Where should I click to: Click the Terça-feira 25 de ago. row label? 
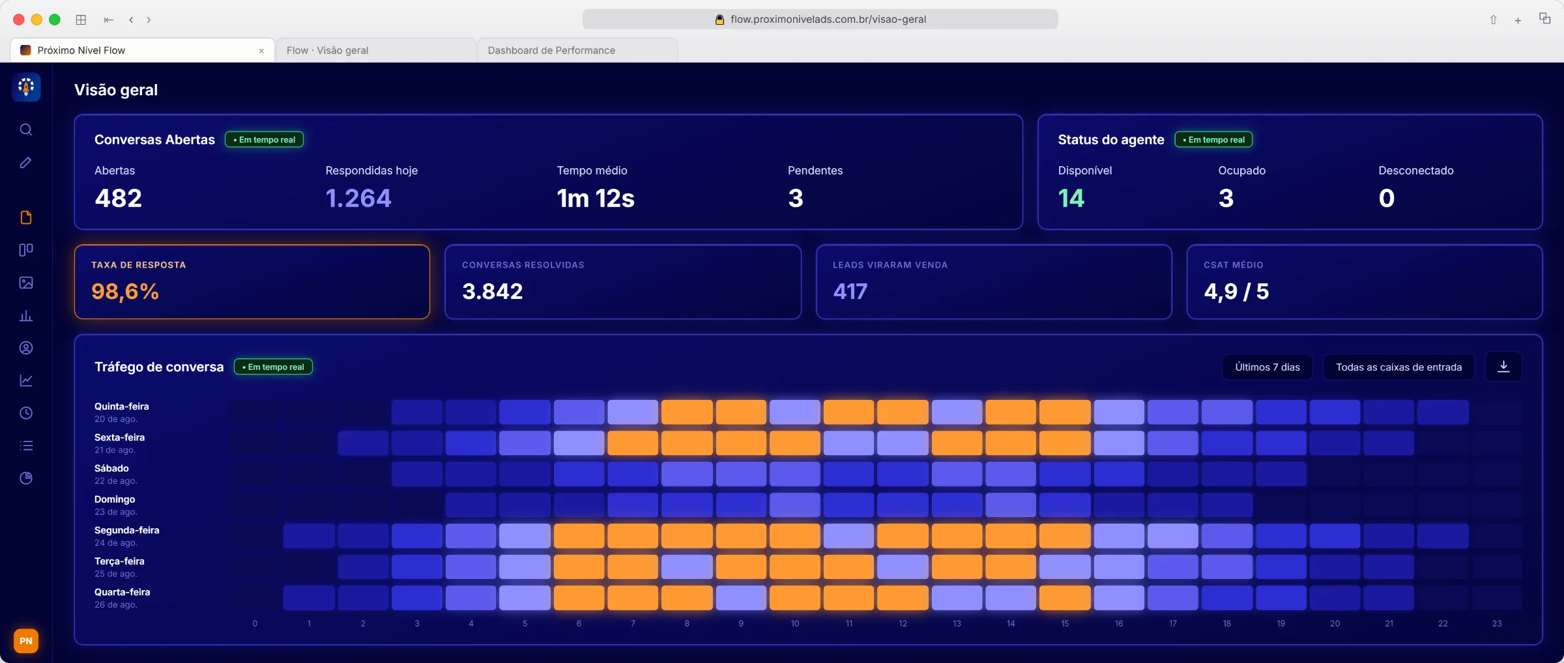pos(119,567)
